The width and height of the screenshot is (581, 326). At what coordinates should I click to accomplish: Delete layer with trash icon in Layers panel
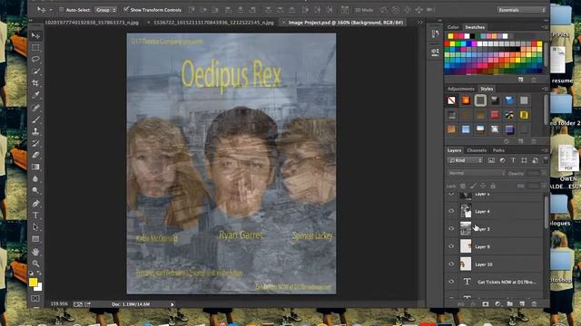(534, 304)
